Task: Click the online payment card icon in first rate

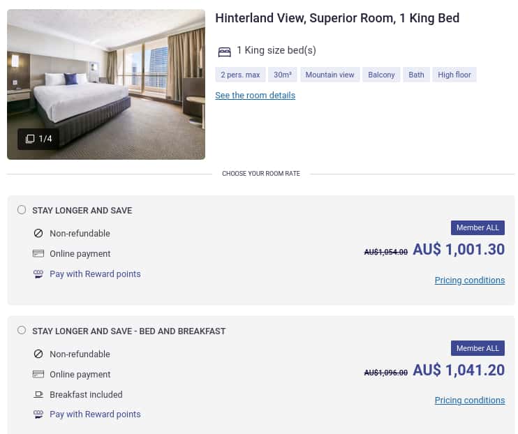Action: [x=38, y=254]
